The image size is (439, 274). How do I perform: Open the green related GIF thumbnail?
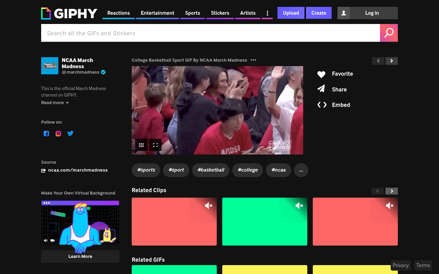coord(174,270)
